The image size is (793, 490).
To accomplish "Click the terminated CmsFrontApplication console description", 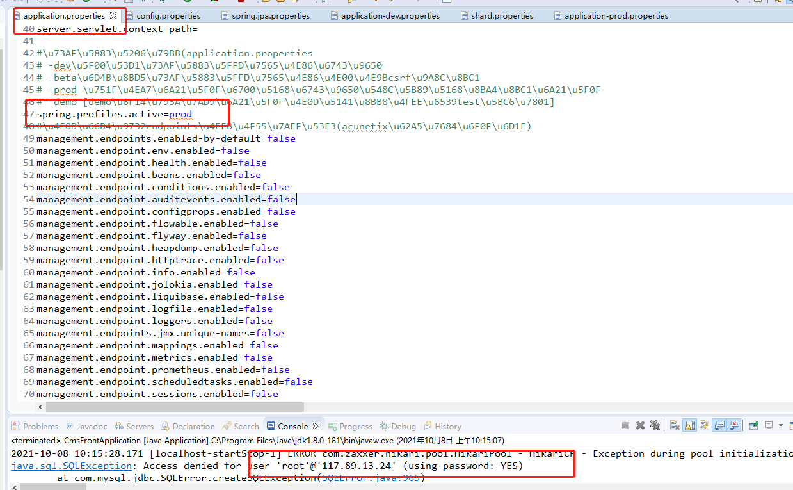I will [257, 441].
